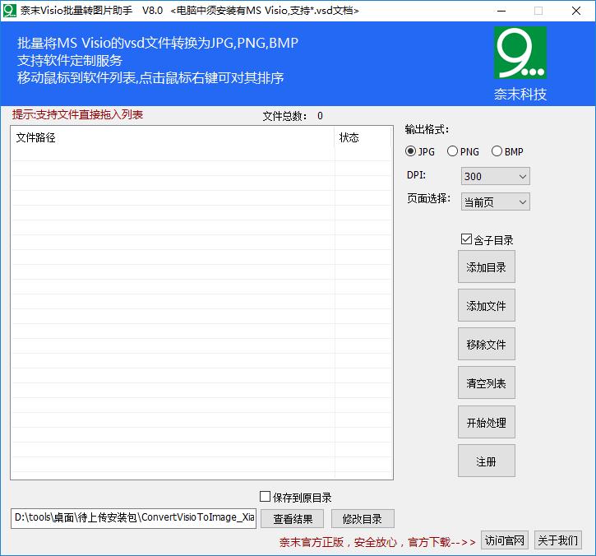Click 查看结果 to view output
This screenshot has width=596, height=556.
[x=293, y=519]
